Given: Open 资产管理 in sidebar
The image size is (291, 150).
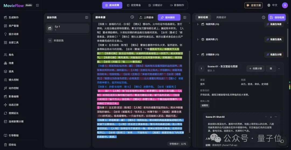Looking at the screenshot, I should click(11, 26).
